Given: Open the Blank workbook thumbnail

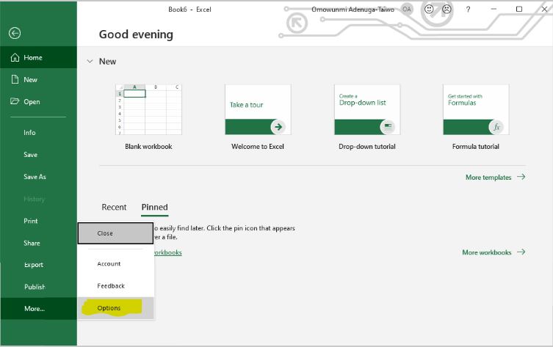Looking at the screenshot, I should 148,109.
